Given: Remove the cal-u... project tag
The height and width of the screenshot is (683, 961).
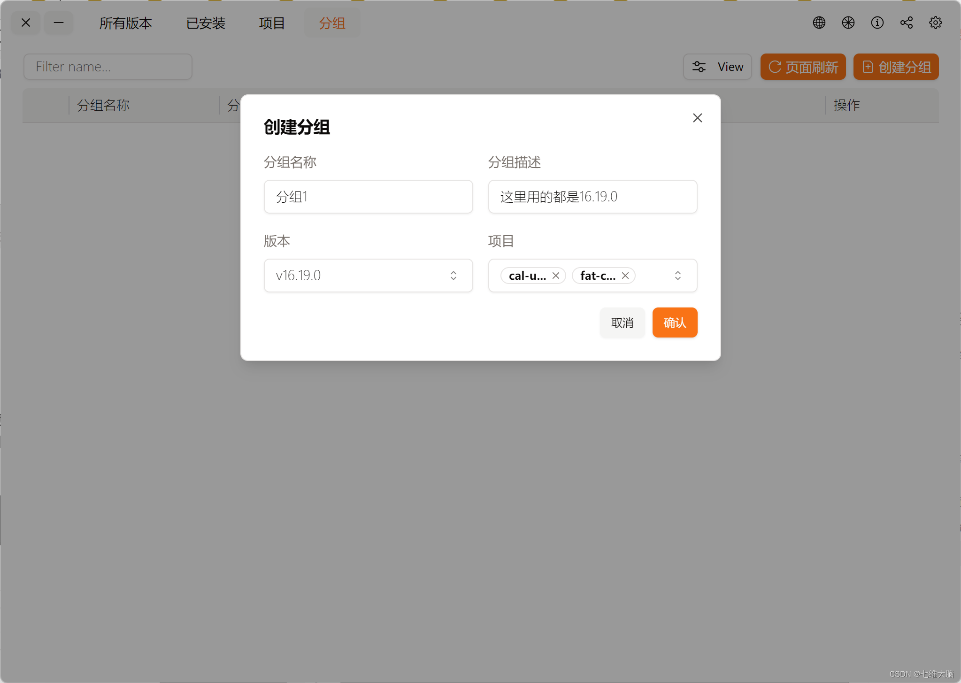Looking at the screenshot, I should click(x=555, y=276).
